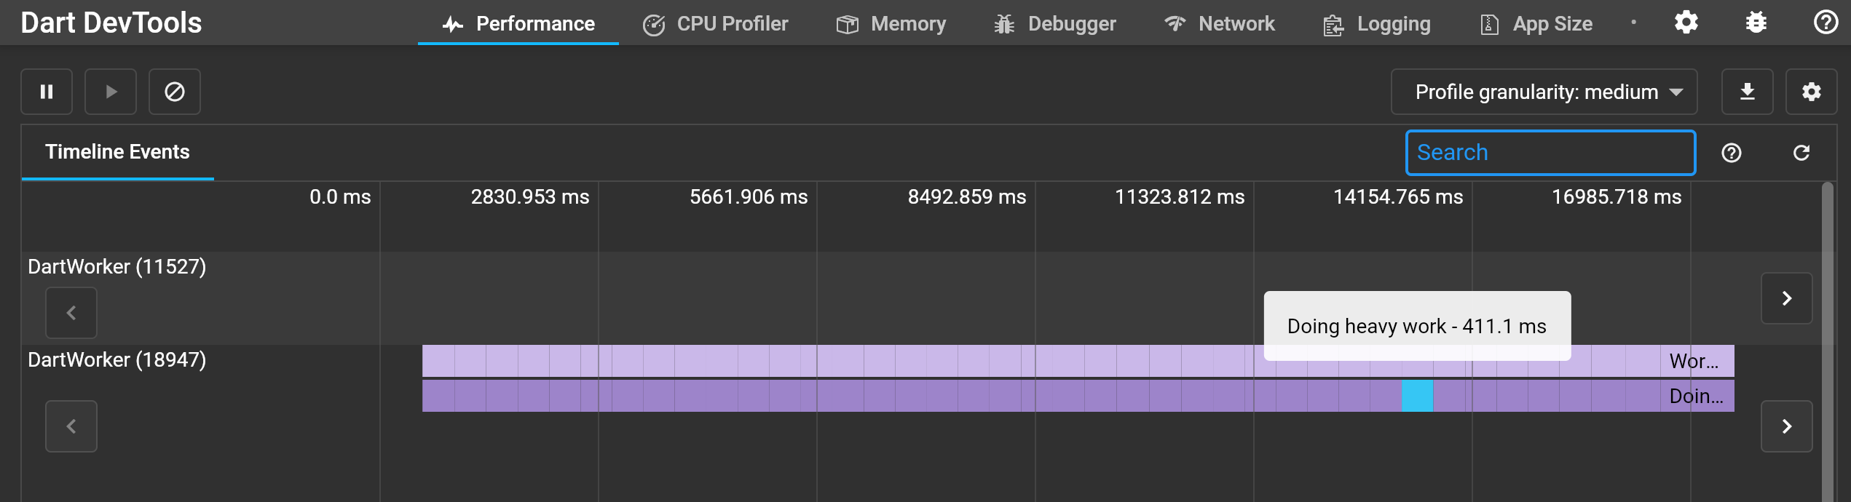Resume timeline recording with the play icon
The width and height of the screenshot is (1851, 502).
tap(111, 92)
